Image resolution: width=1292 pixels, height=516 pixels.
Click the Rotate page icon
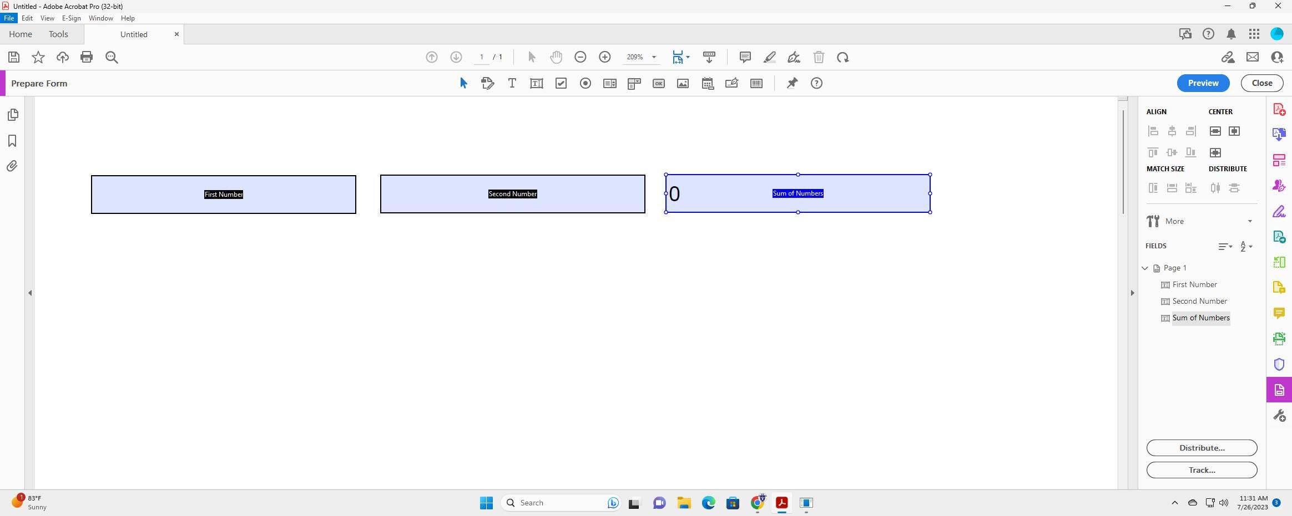(843, 57)
